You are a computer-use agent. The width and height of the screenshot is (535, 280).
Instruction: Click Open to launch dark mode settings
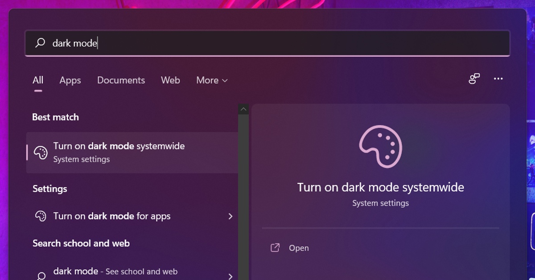[x=298, y=247]
